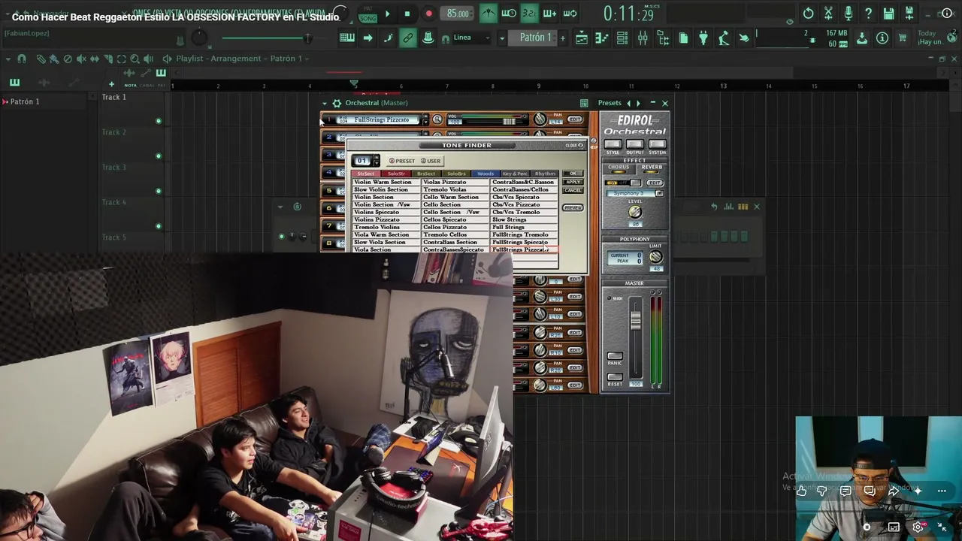Open help with the question mark icon
Image resolution: width=962 pixels, height=541 pixels.
click(x=869, y=13)
